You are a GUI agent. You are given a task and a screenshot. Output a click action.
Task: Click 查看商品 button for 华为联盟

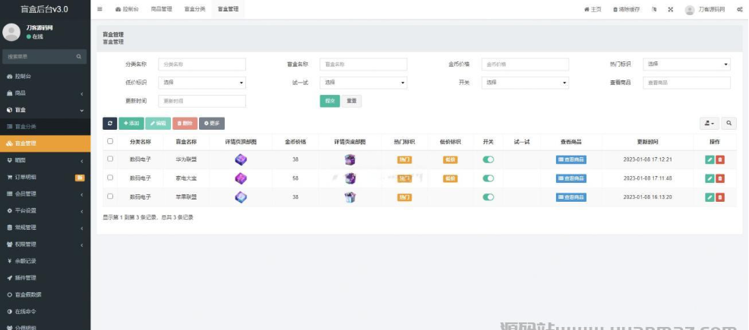tap(570, 160)
